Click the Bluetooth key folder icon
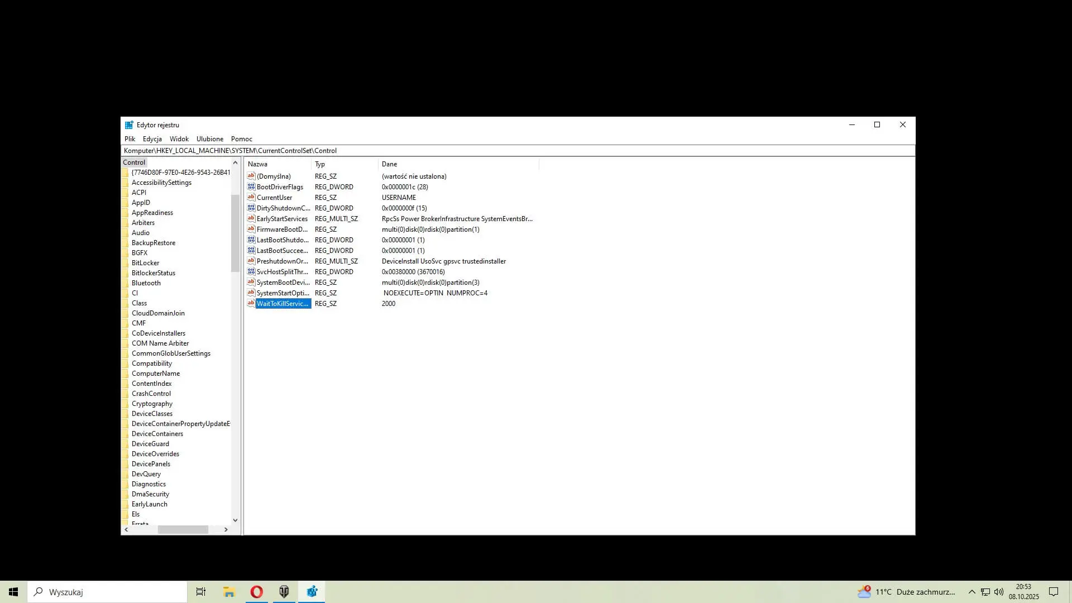 tap(126, 283)
